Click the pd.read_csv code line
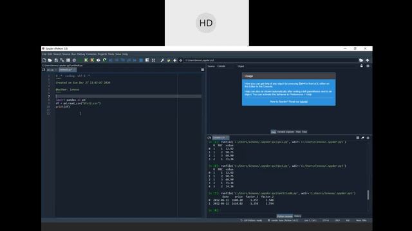 point(78,103)
